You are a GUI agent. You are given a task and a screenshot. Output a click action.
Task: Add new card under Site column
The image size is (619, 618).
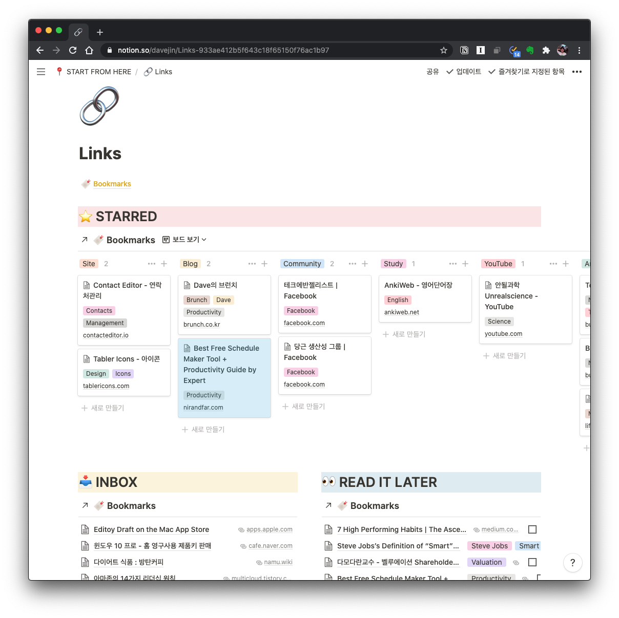click(x=103, y=408)
